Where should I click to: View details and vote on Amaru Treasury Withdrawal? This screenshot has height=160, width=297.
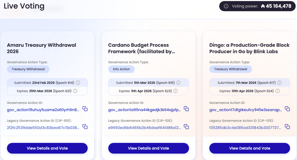tap(47, 148)
